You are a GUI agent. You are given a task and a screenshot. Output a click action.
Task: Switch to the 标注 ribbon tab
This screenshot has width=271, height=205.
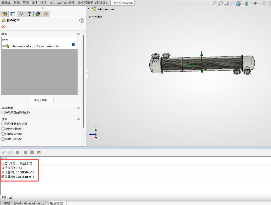click(34, 3)
